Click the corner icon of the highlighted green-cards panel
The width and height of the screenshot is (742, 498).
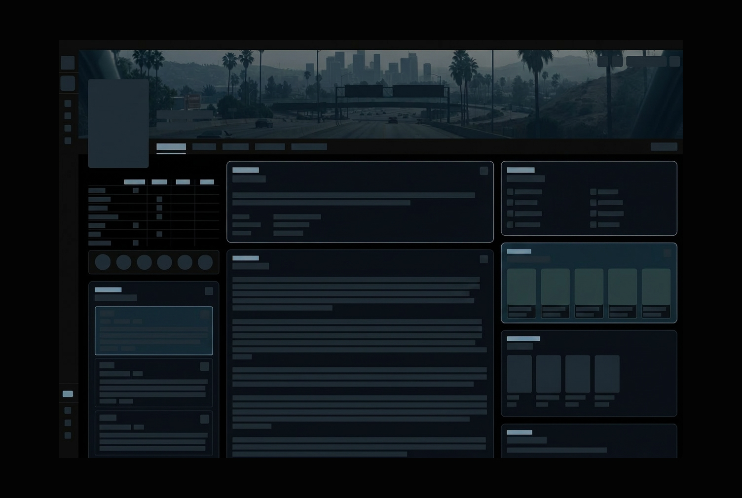(668, 253)
